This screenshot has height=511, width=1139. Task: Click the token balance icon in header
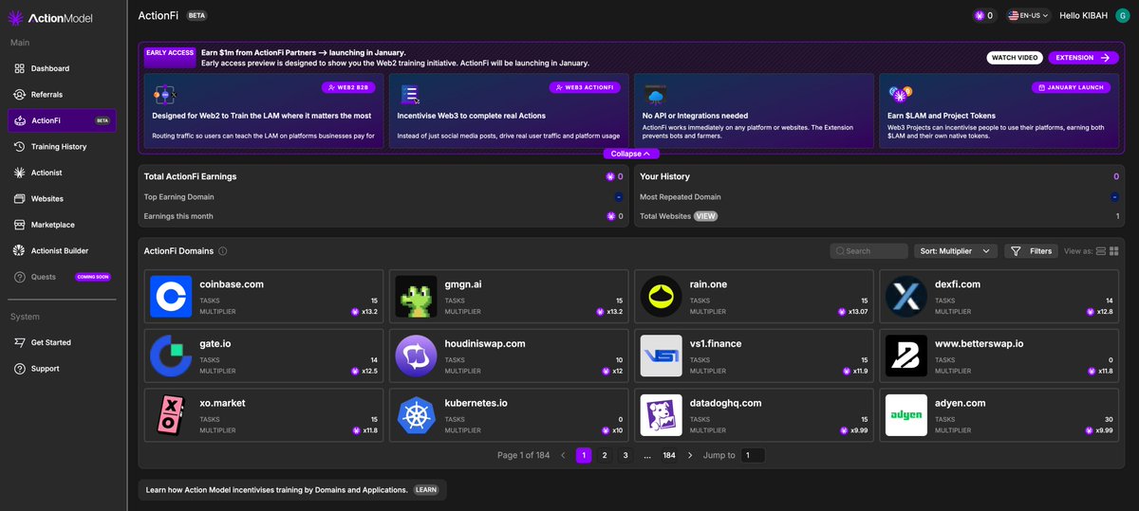pyautogui.click(x=980, y=16)
